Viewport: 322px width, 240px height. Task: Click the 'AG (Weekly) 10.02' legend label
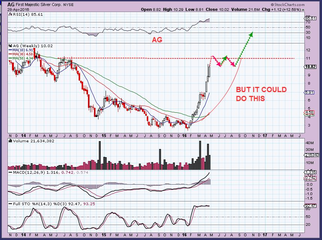pyautogui.click(x=33, y=46)
